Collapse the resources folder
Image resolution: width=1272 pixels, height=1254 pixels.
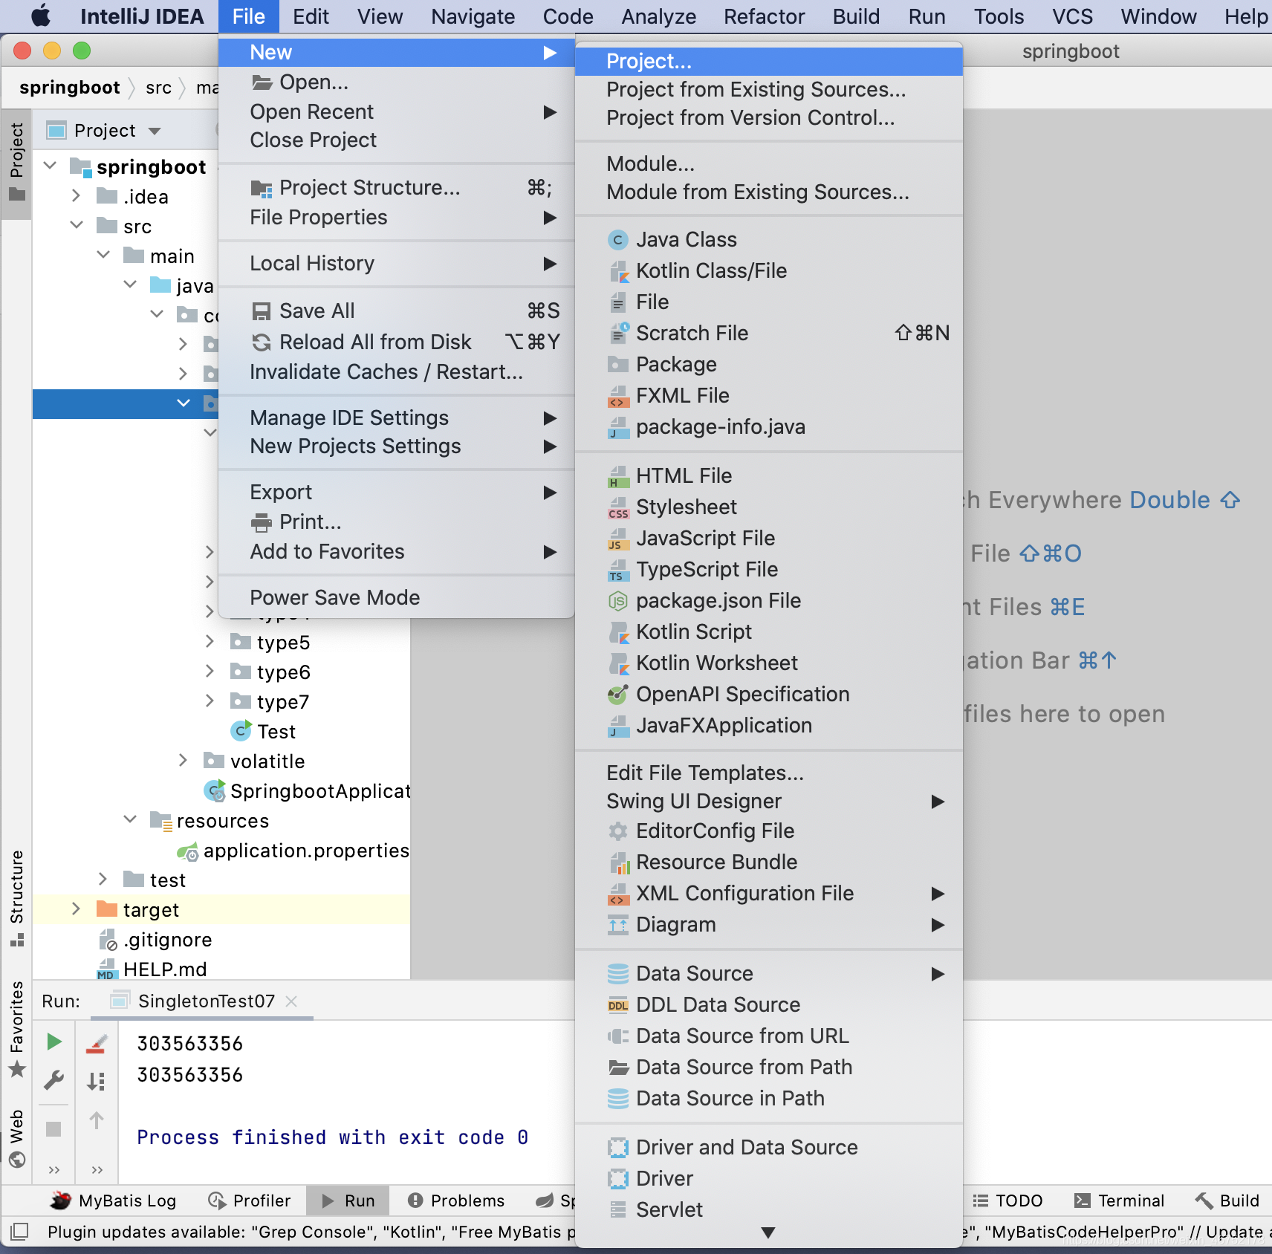(x=129, y=819)
